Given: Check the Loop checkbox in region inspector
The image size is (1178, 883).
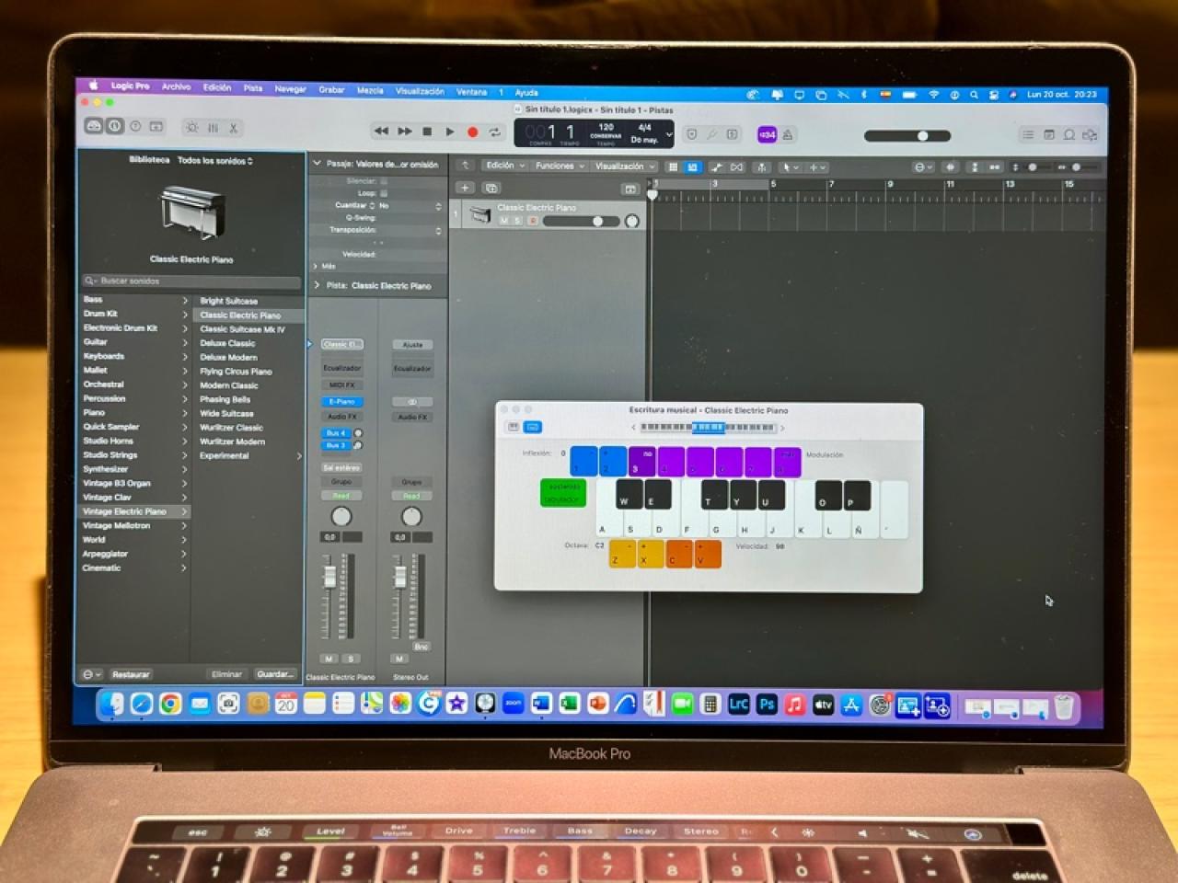Looking at the screenshot, I should pyautogui.click(x=384, y=193).
